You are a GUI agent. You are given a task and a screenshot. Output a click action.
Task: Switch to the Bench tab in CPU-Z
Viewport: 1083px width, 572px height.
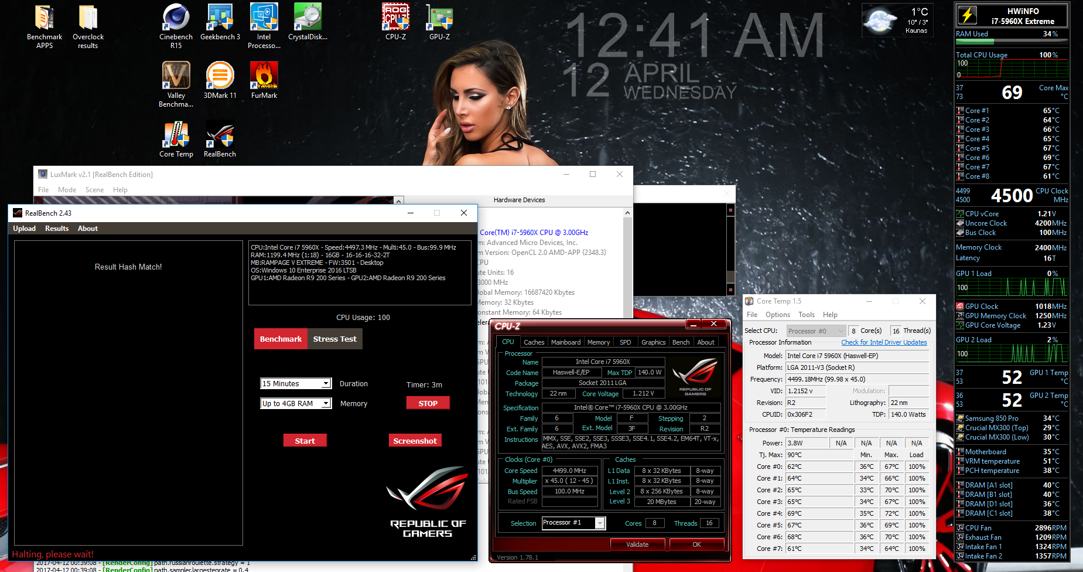(x=681, y=342)
